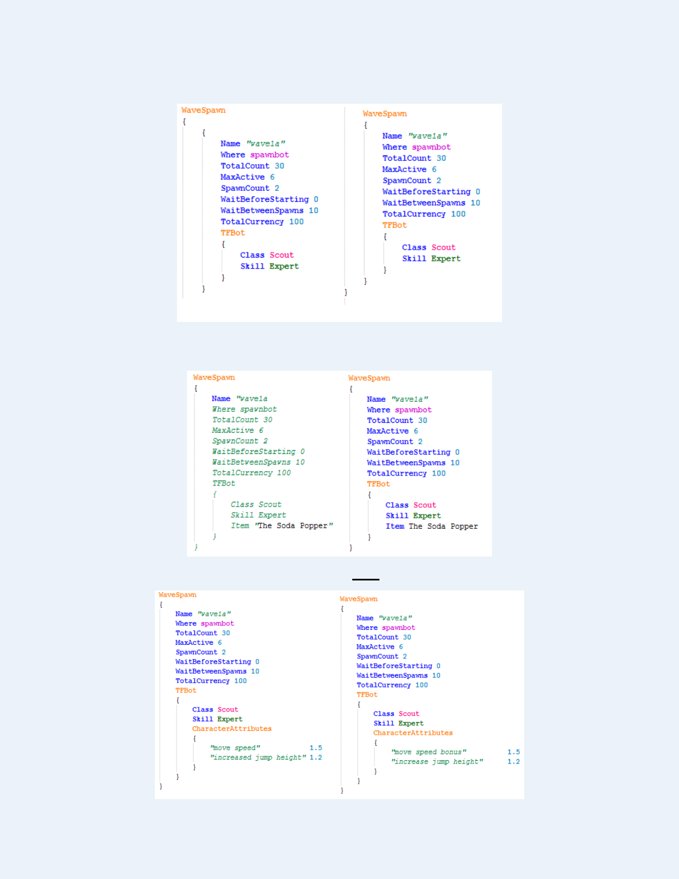The width and height of the screenshot is (679, 879).
Task: Select the "move speed bonus" attribute text
Action: [x=429, y=752]
